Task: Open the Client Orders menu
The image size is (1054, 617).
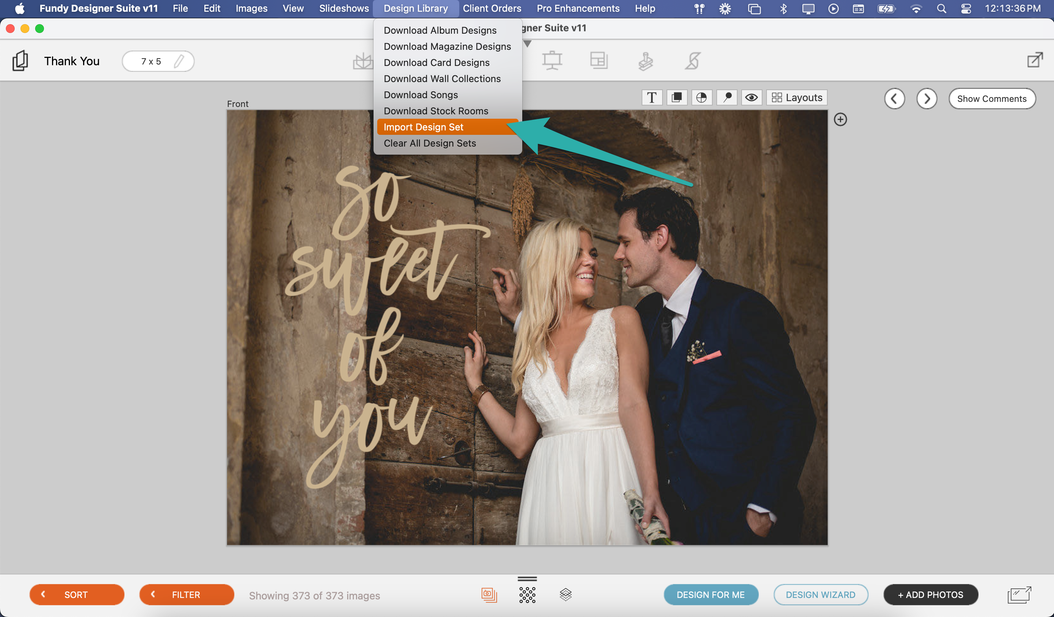Action: (492, 8)
